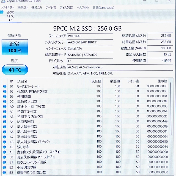Click blue status icon for 電源投入回数 attribute row
The height and width of the screenshot is (176, 176).
[4, 101]
